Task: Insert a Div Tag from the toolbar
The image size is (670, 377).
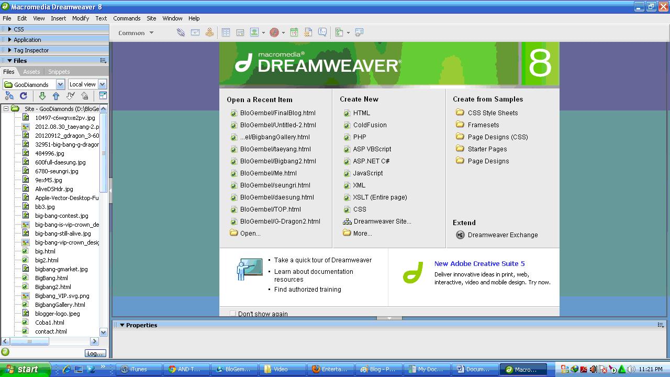Action: [x=240, y=32]
